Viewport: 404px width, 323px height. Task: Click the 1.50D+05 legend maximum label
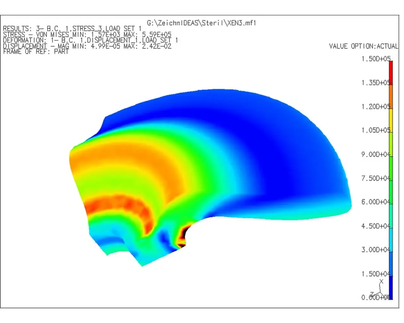tap(376, 59)
